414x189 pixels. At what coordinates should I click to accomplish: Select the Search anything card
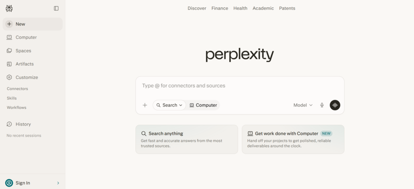coord(187,139)
